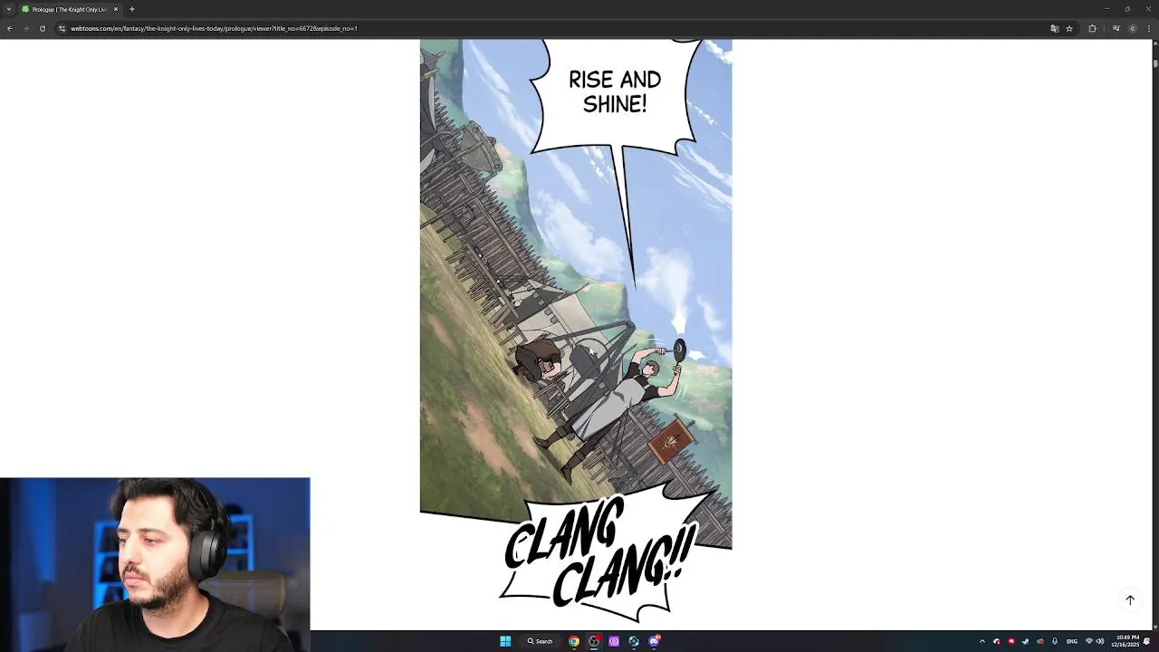Open OBS Studio from the taskbar
This screenshot has width=1159, height=652.
(x=594, y=641)
